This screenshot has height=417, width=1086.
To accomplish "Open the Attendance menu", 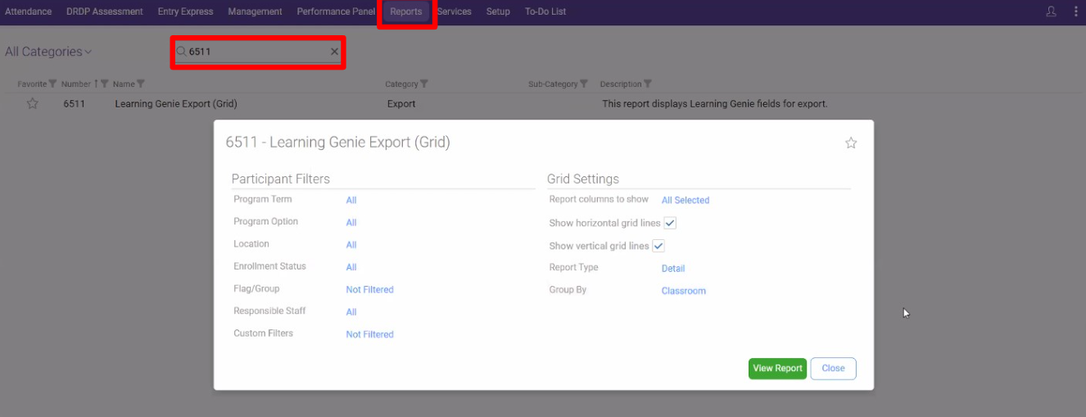I will 29,11.
